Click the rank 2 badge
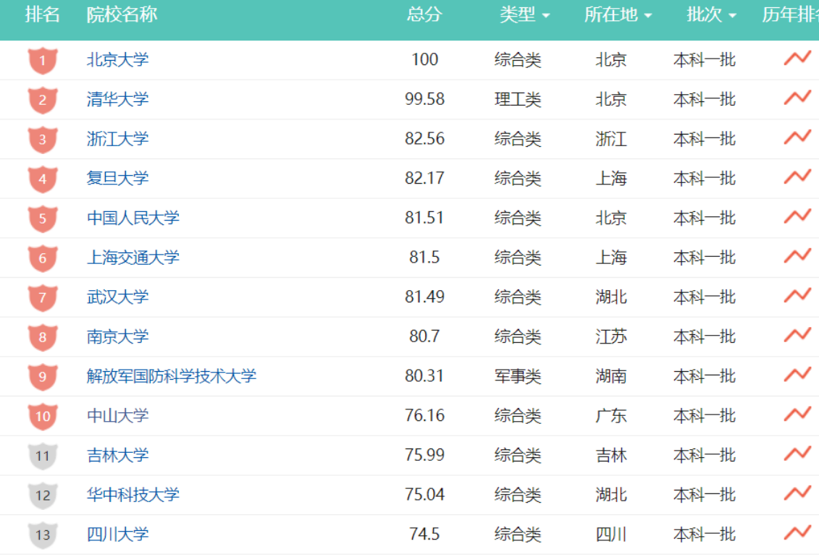 pyautogui.click(x=43, y=100)
